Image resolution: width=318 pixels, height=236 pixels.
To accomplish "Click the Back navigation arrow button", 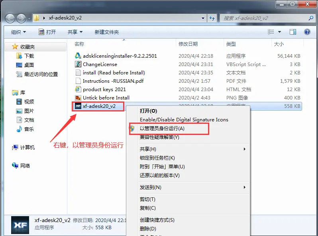I will [10, 19].
